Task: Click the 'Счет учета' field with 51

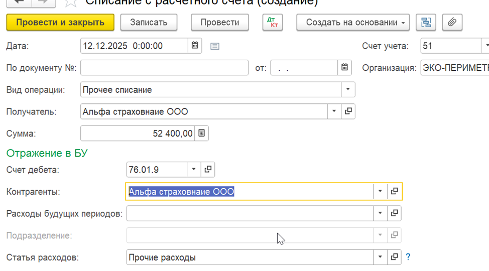Action: [451, 46]
